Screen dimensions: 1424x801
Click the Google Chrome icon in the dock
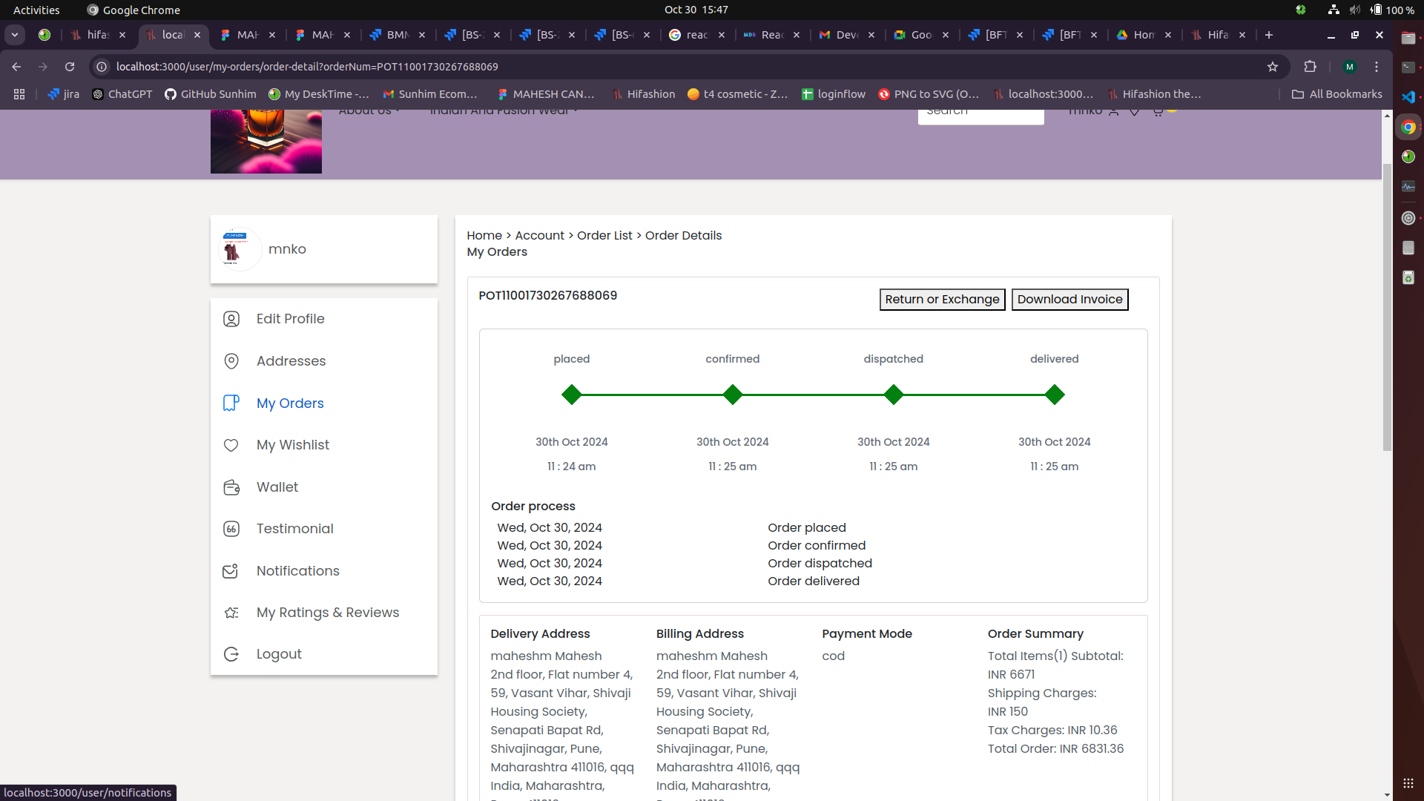tap(1408, 127)
